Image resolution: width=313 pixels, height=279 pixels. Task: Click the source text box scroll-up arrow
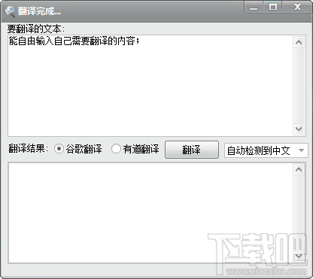coord(299,42)
